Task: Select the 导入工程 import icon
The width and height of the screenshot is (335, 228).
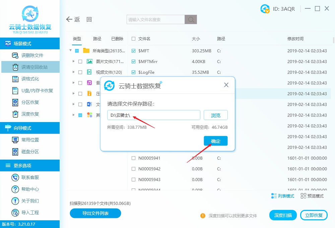Action: (x=15, y=213)
